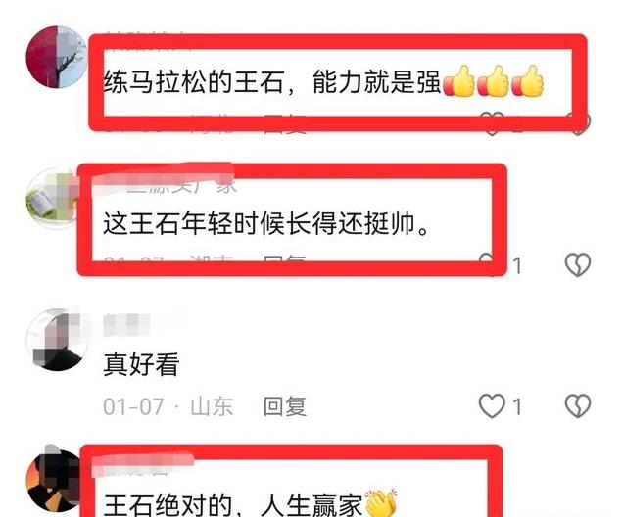Select the comment text "练马拉松的王石，能力就是强"
The width and height of the screenshot is (623, 517).
272,82
